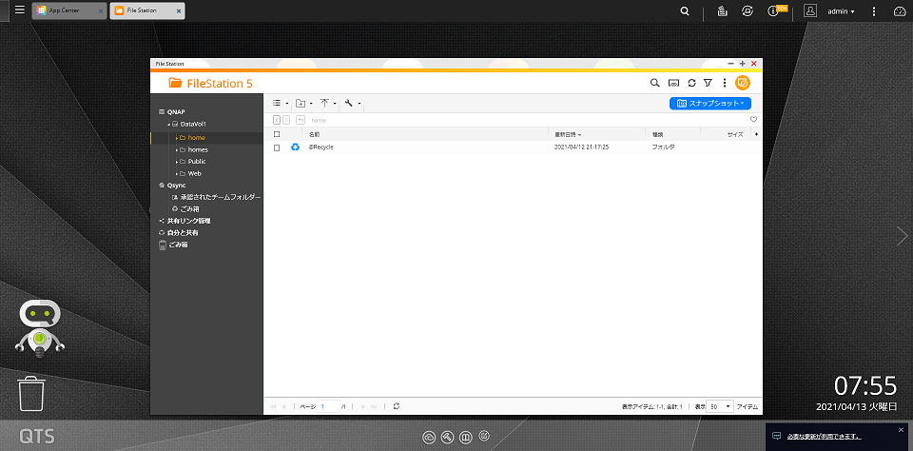This screenshot has width=913, height=451.
Task: Refresh list with footer reload icon
Action: point(396,406)
